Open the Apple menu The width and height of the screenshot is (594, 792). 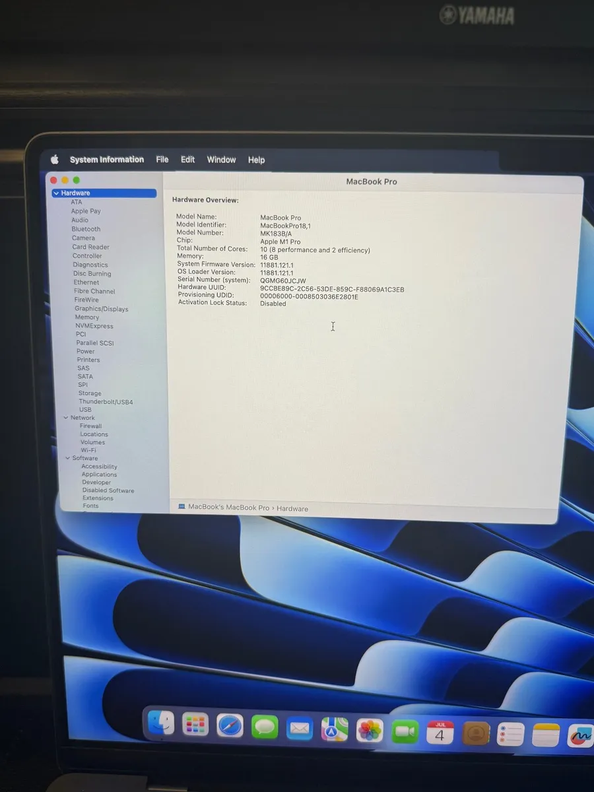[55, 159]
